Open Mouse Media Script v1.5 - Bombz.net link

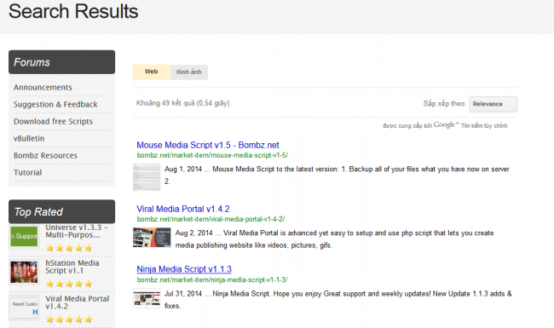point(208,145)
